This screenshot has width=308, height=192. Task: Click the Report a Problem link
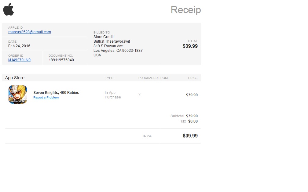point(46,98)
